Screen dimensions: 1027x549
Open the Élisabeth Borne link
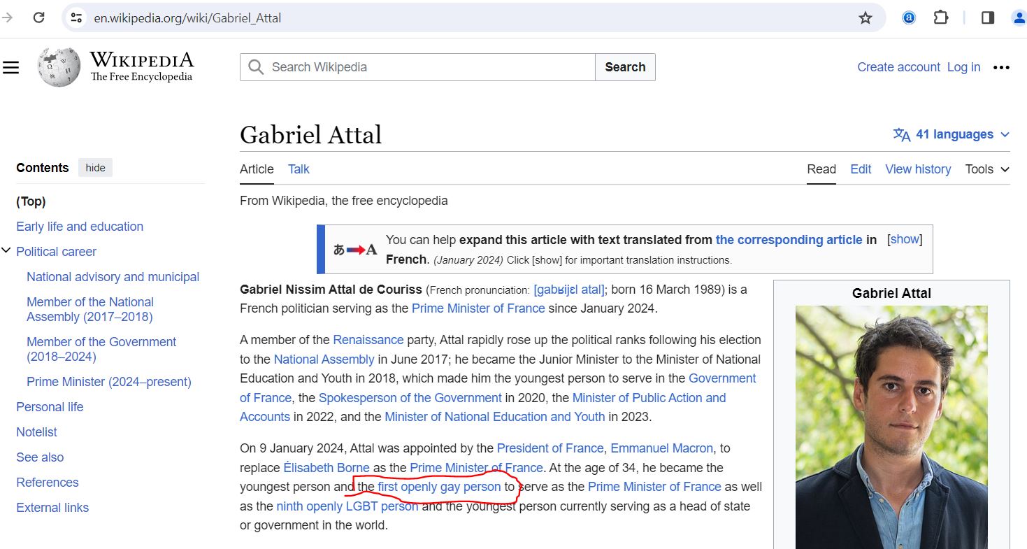pos(326,468)
